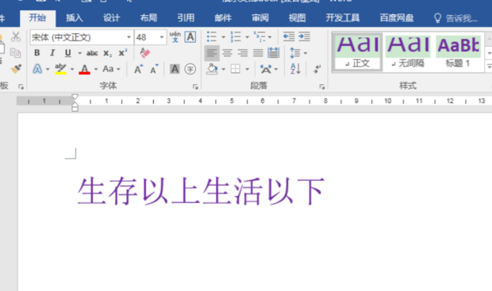This screenshot has height=291, width=492.
Task: Align text right
Action: pos(243,53)
